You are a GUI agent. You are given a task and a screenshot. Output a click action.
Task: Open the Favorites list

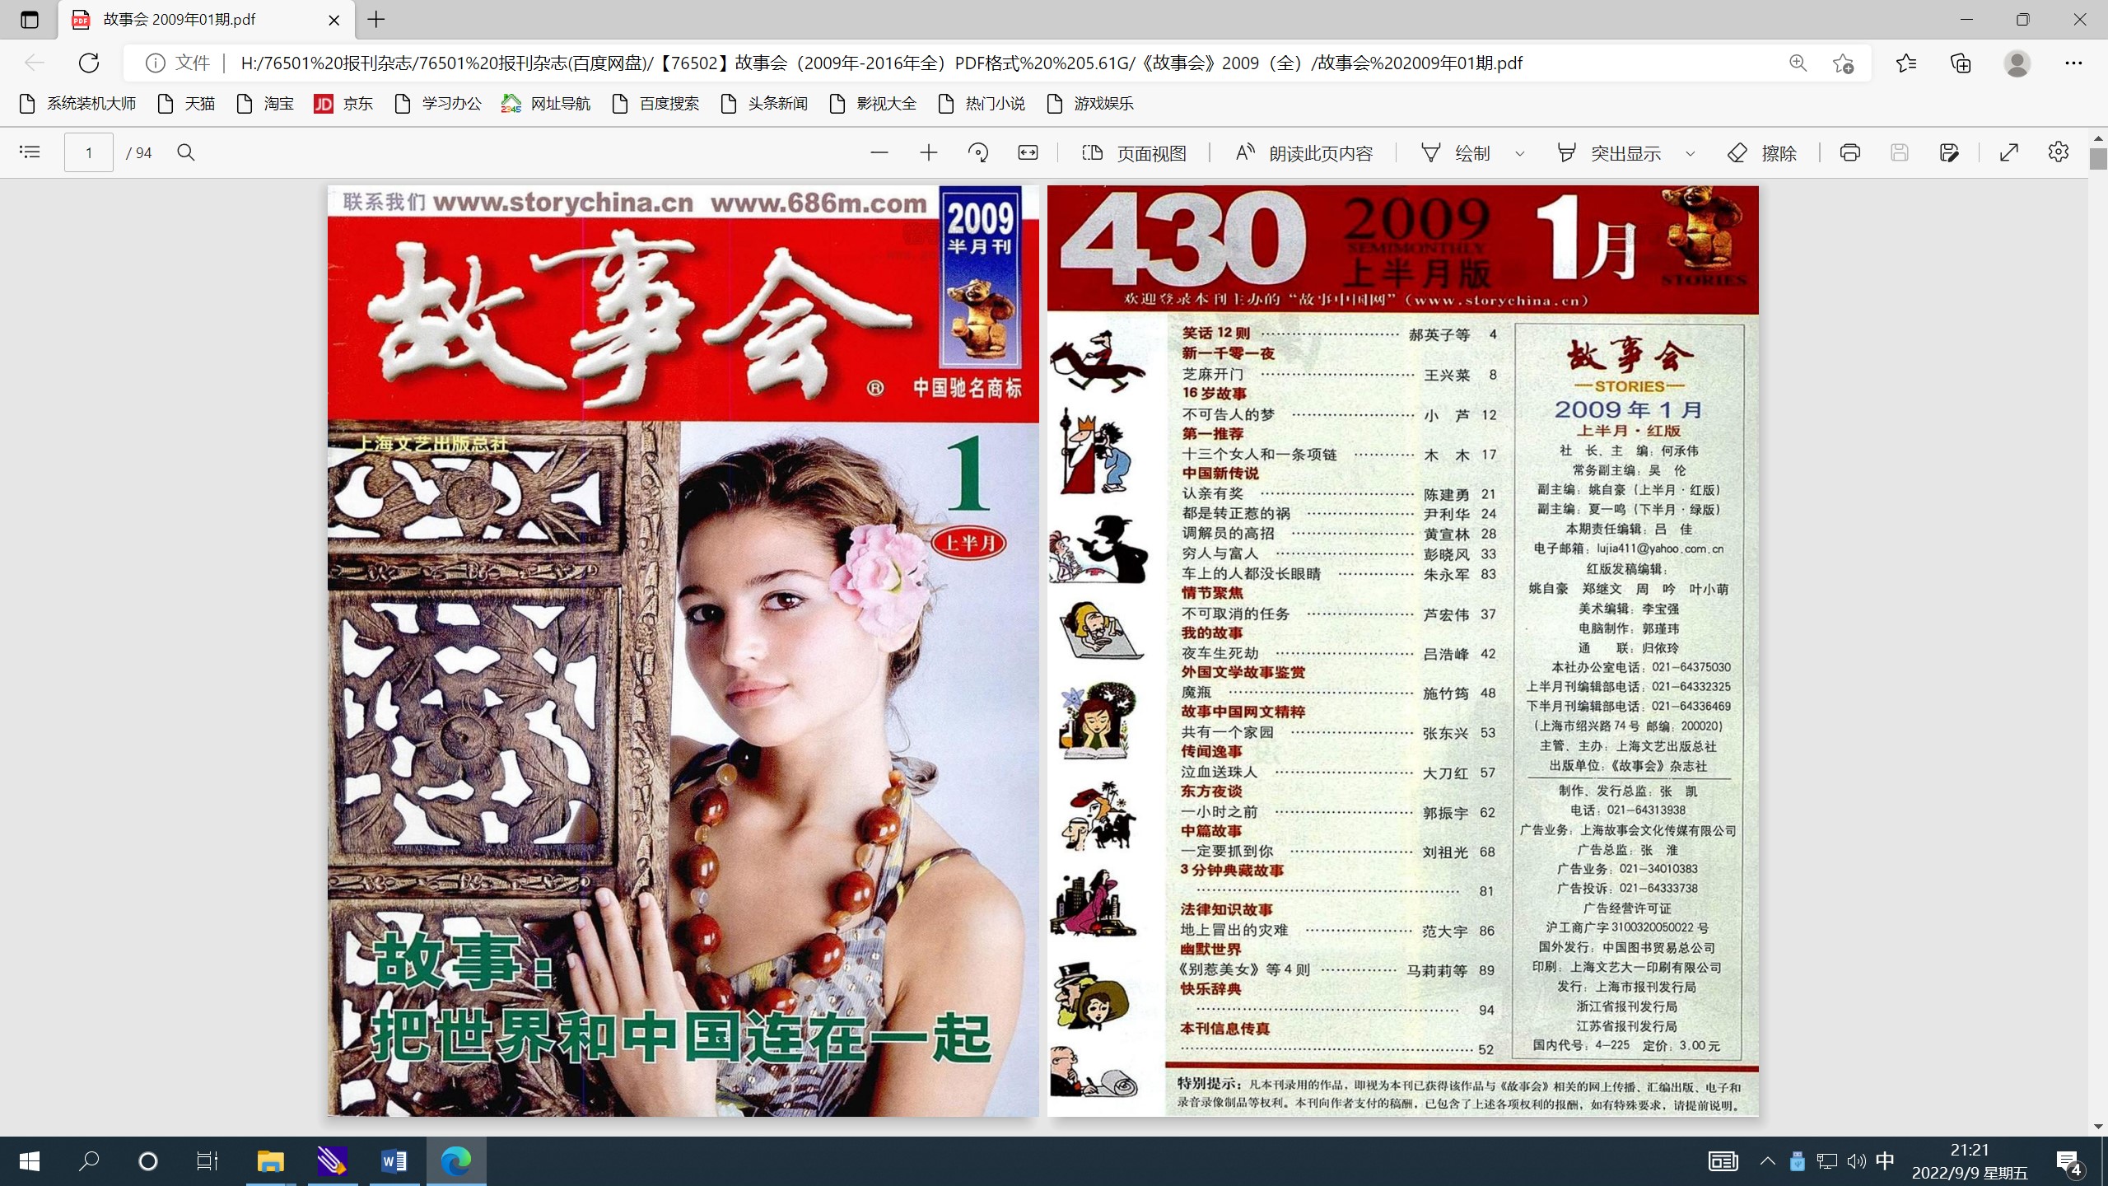1905,63
